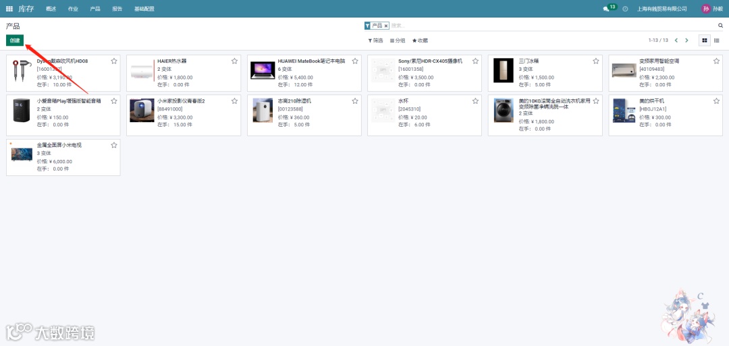Viewport: 729px width, 346px height.
Task: Open the HAIER water heater thumbnail
Action: 142,71
